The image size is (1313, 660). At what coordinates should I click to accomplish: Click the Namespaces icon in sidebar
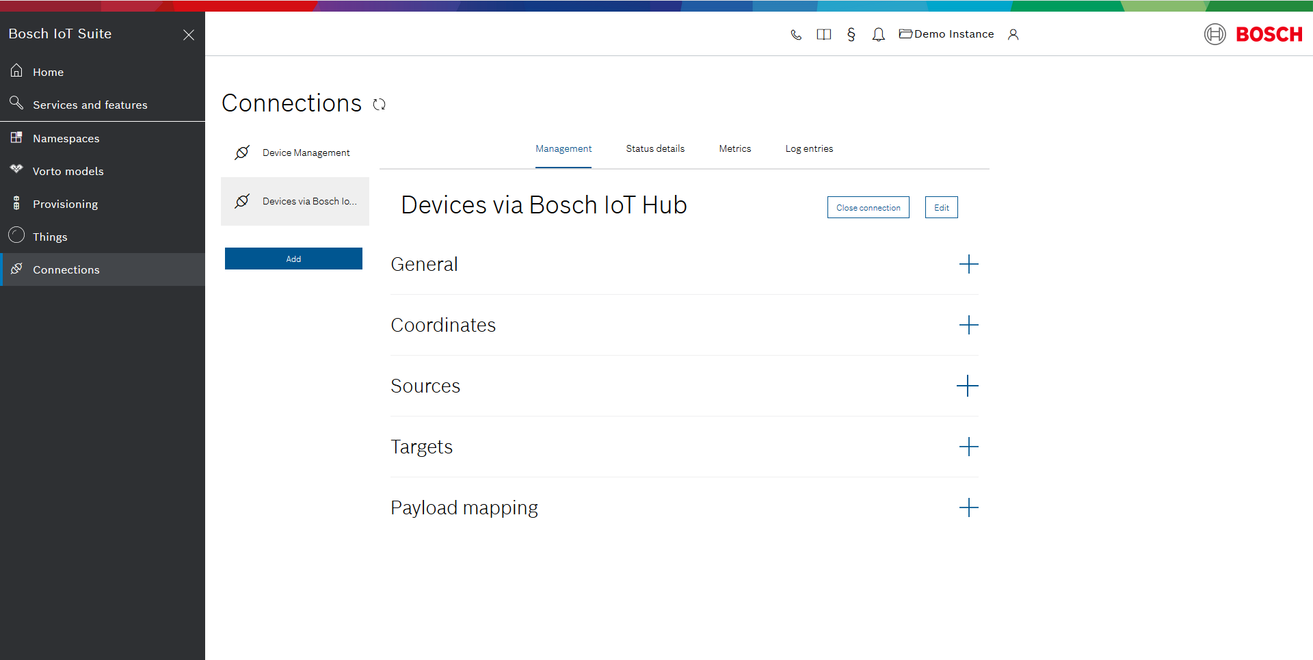click(16, 137)
